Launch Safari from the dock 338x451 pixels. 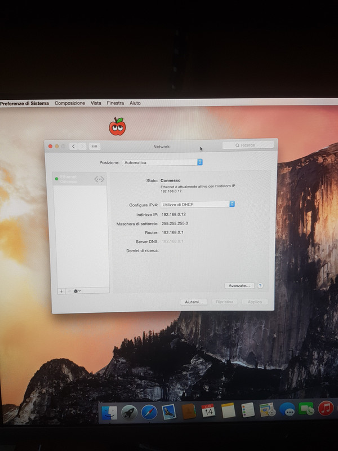(x=149, y=413)
